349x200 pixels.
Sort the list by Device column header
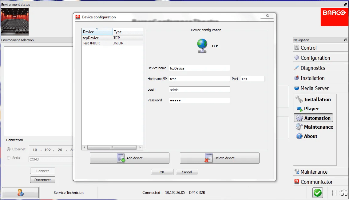click(x=97, y=32)
